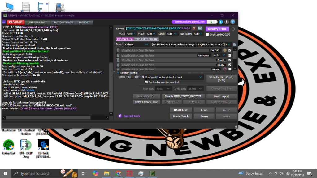The image size is (317, 178).
Task: Open the VCC voltage dropdown
Action: (x=131, y=34)
